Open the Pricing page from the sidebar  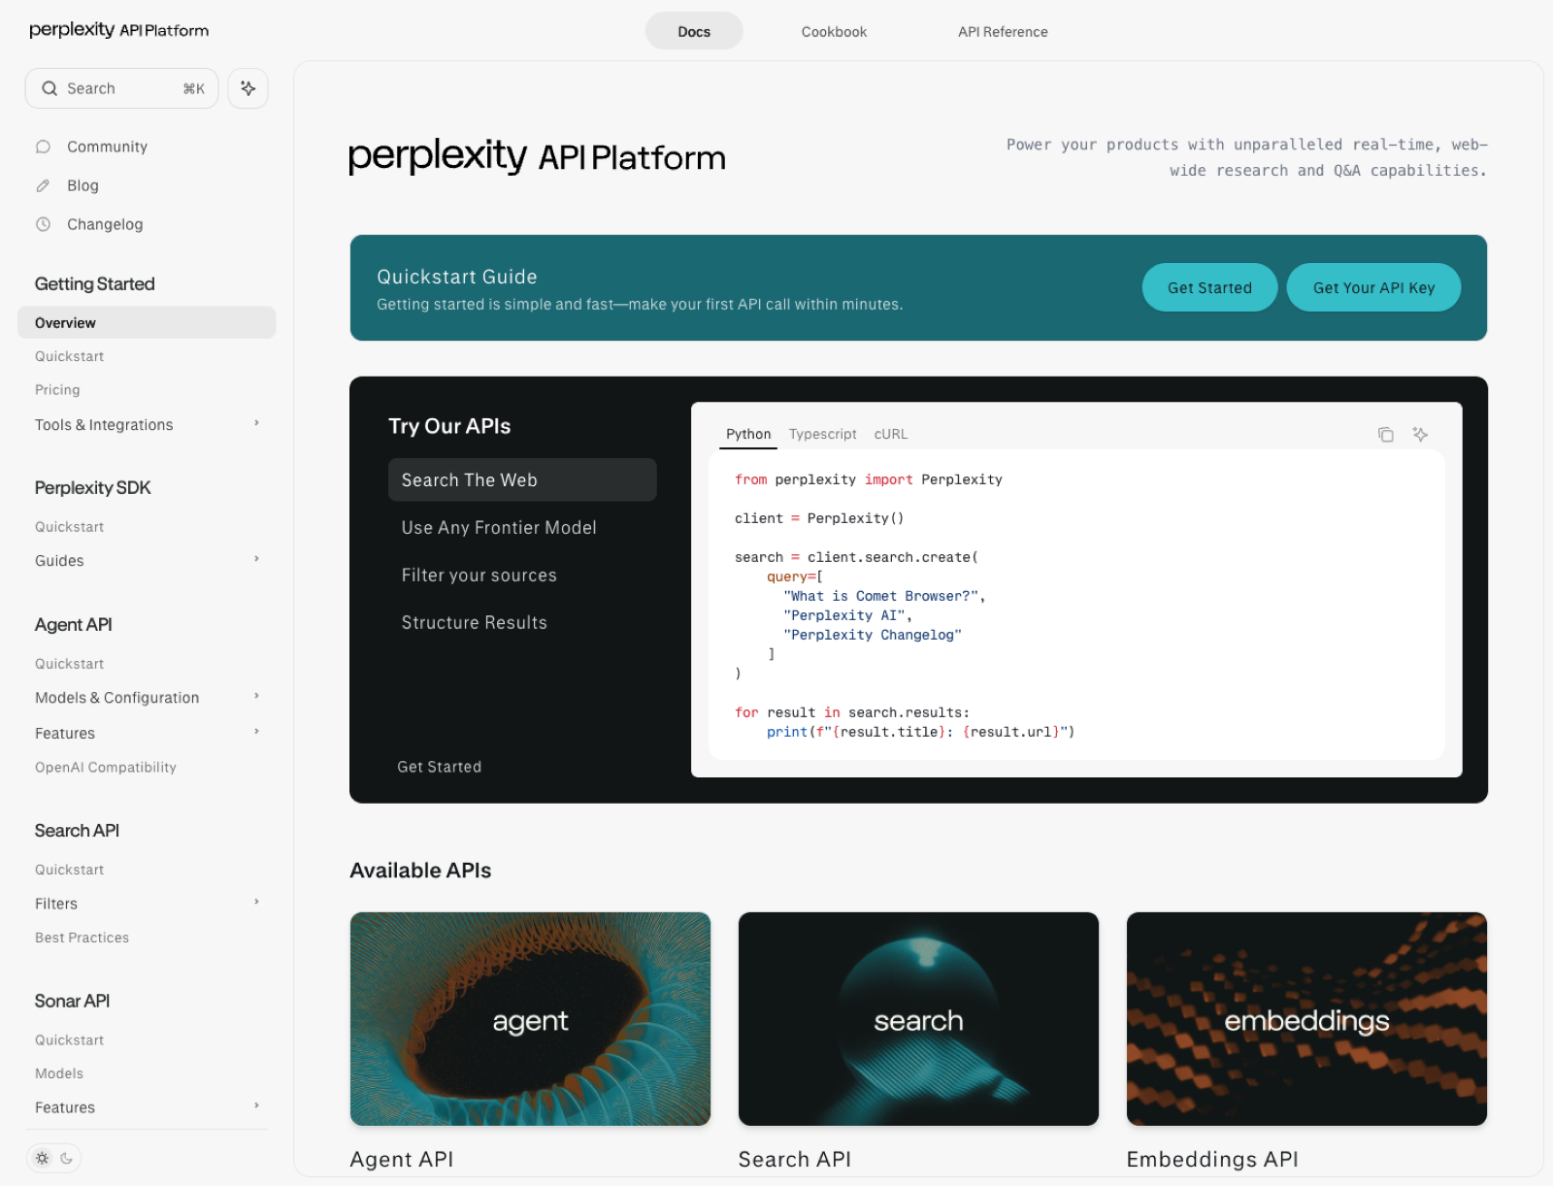click(x=57, y=389)
